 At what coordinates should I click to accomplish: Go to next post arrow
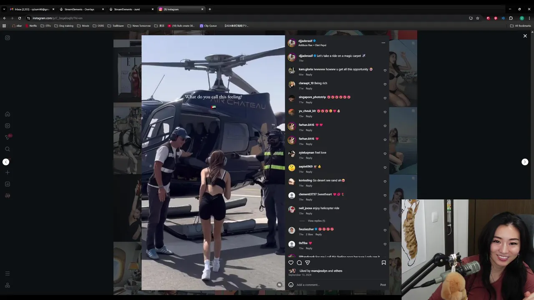click(525, 162)
